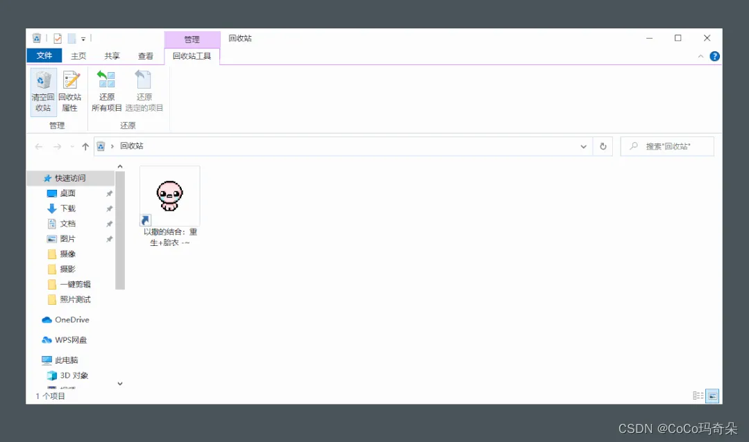
Task: Click the navigation pane scroll down arrow
Action: 120,383
